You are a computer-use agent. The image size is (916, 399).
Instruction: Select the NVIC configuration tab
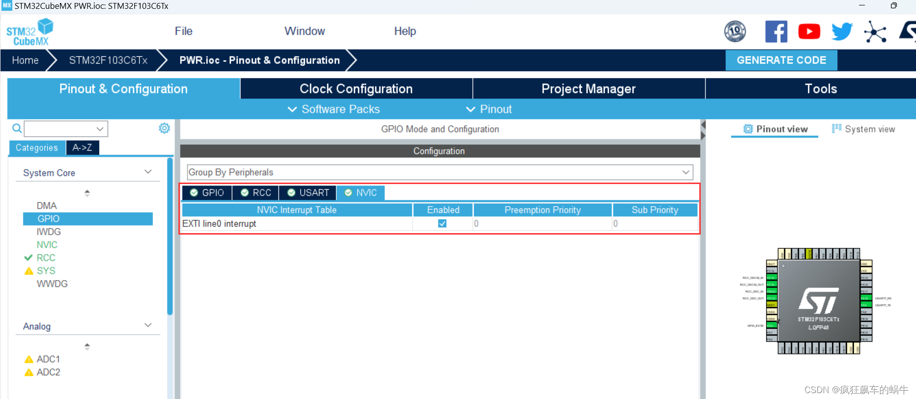361,193
